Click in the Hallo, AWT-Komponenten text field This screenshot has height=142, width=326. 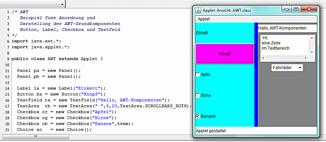coord(287,28)
